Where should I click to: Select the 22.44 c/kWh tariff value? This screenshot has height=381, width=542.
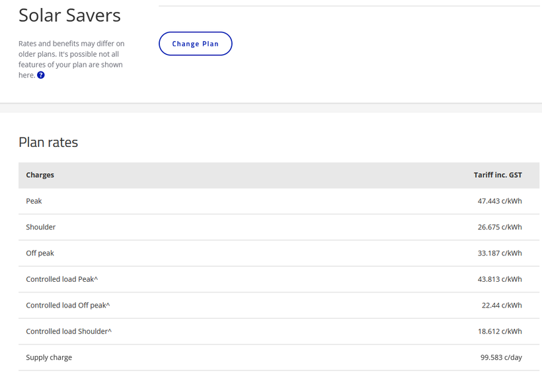tap(501, 306)
